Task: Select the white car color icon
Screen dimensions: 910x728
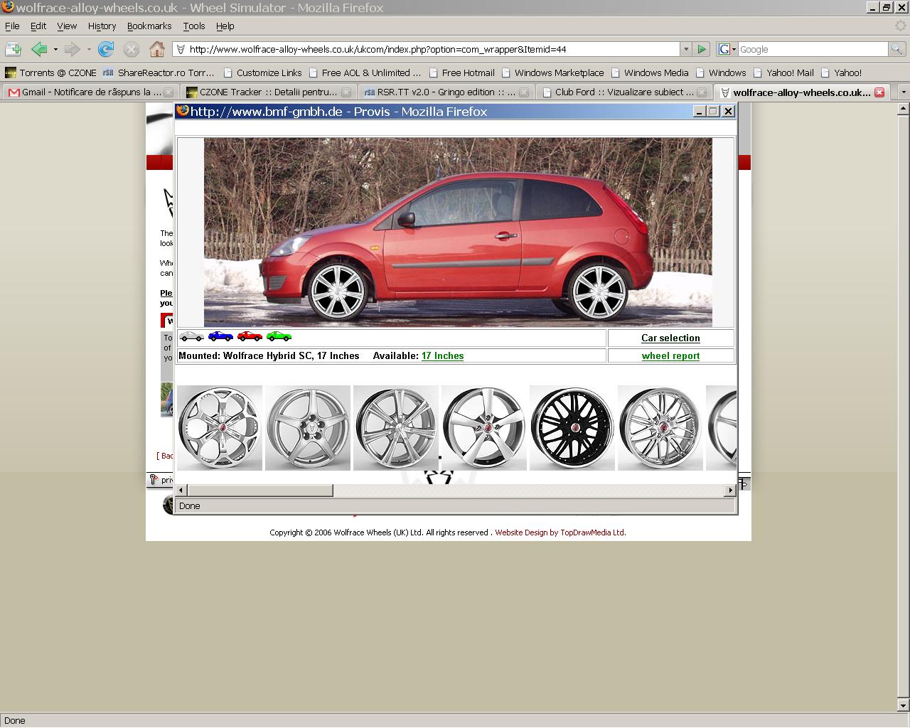Action: click(x=191, y=336)
